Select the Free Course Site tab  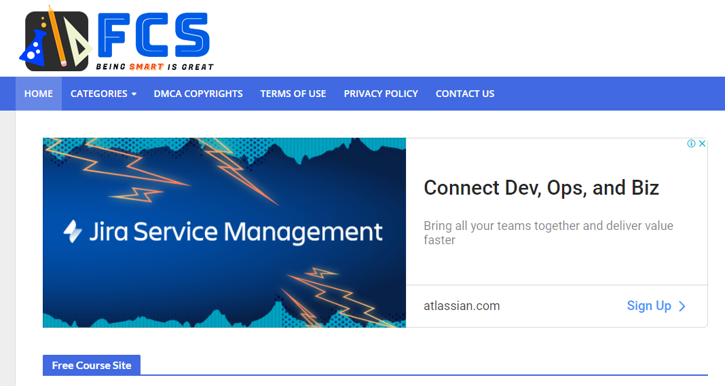coord(92,365)
